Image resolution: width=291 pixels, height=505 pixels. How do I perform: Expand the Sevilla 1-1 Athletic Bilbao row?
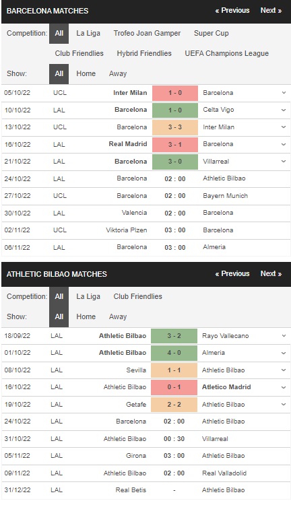[284, 370]
